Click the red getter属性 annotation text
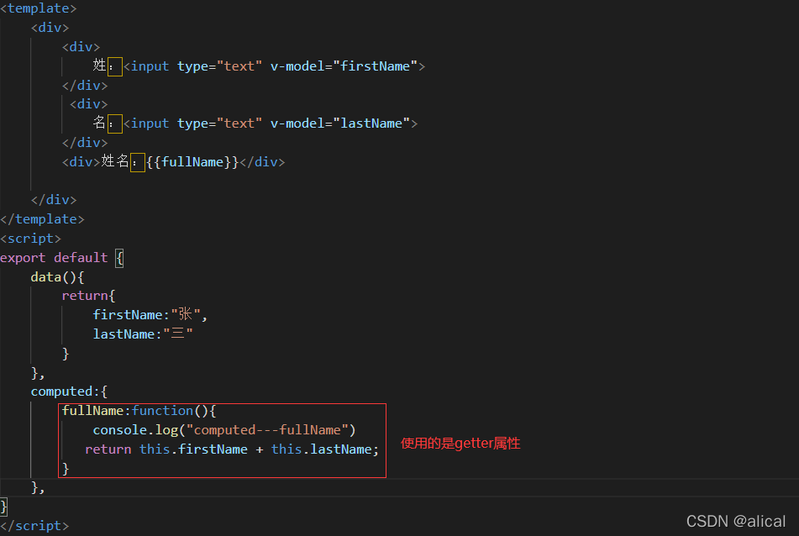This screenshot has height=536, width=799. (460, 444)
